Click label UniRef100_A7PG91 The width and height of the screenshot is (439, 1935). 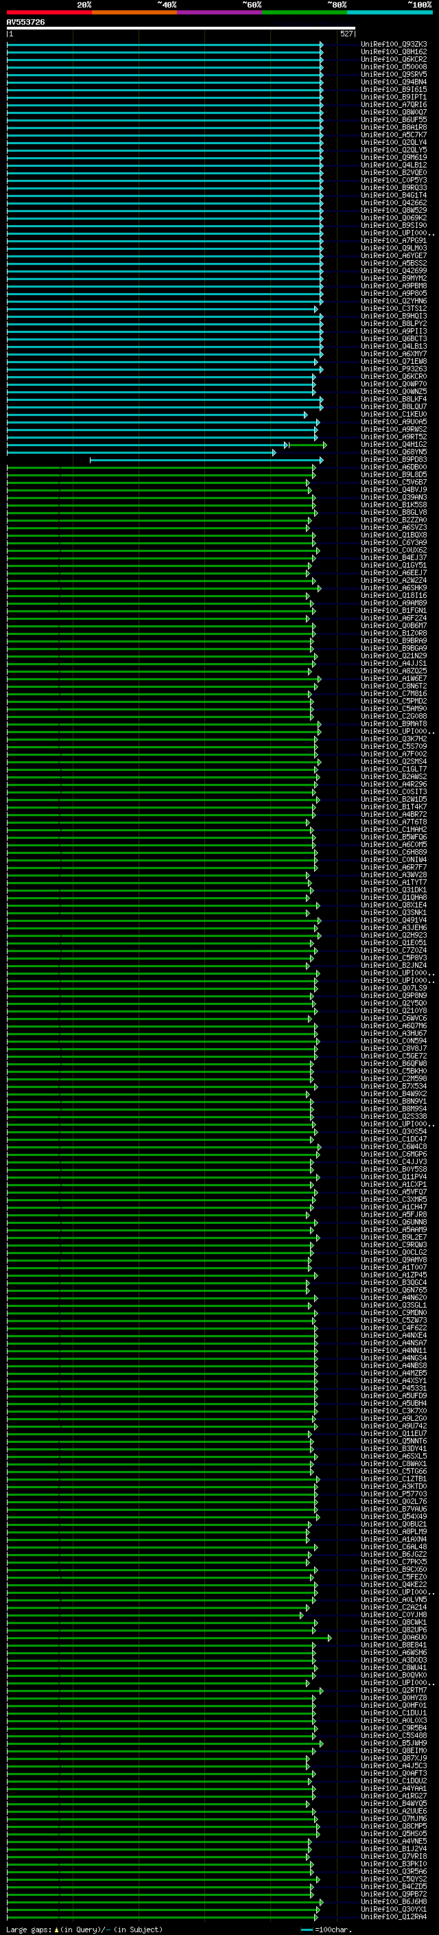pyautogui.click(x=394, y=240)
